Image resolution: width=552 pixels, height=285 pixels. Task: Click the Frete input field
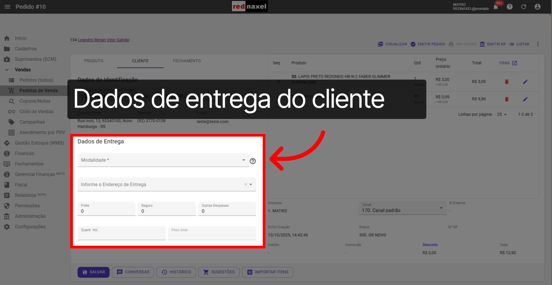(x=106, y=211)
